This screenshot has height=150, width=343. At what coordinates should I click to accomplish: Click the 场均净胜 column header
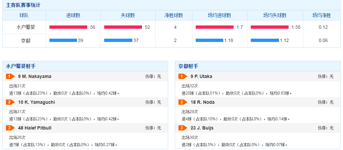tap(321, 16)
